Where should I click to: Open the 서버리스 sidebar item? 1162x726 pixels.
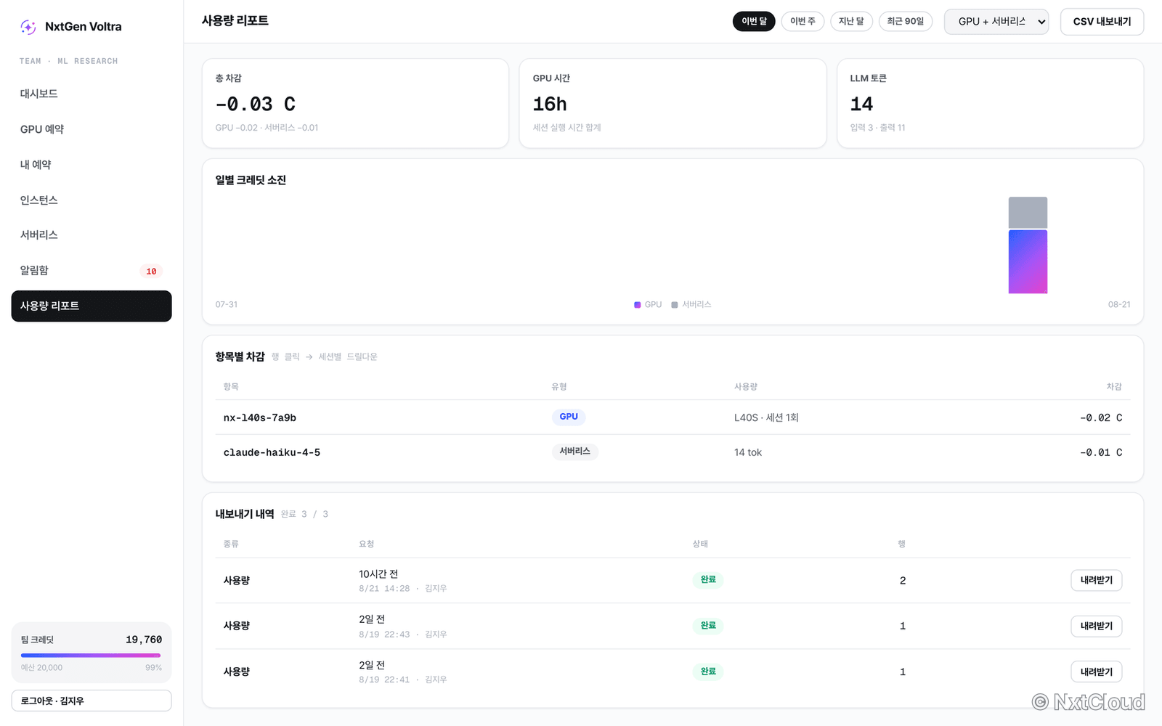pyautogui.click(x=92, y=235)
